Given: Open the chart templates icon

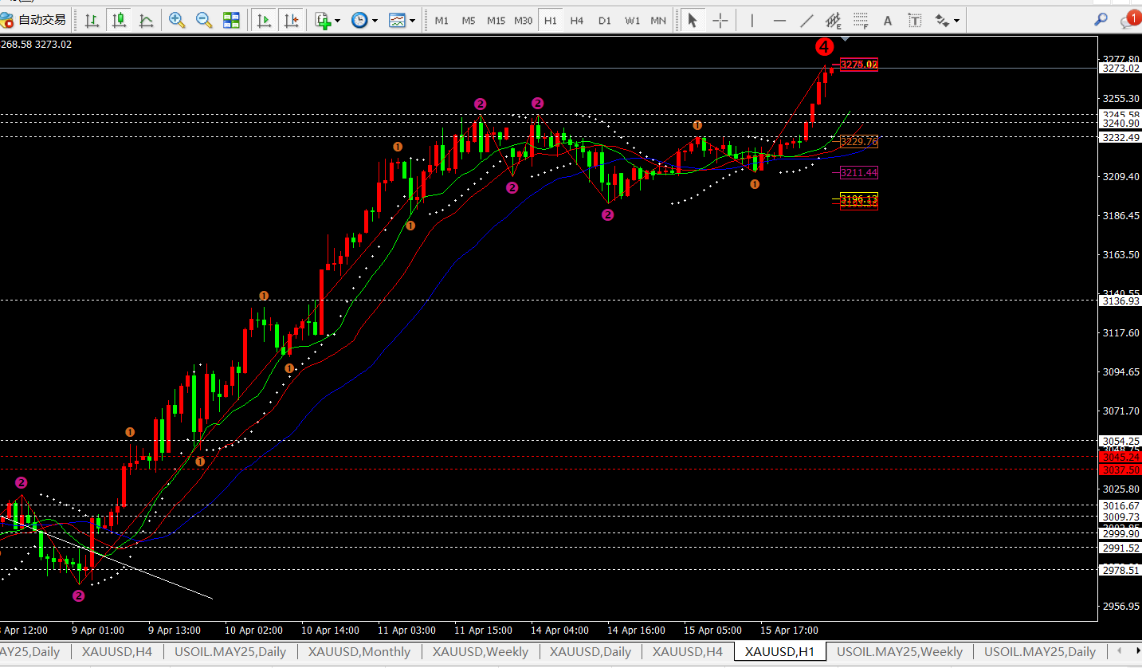Looking at the screenshot, I should click(397, 20).
